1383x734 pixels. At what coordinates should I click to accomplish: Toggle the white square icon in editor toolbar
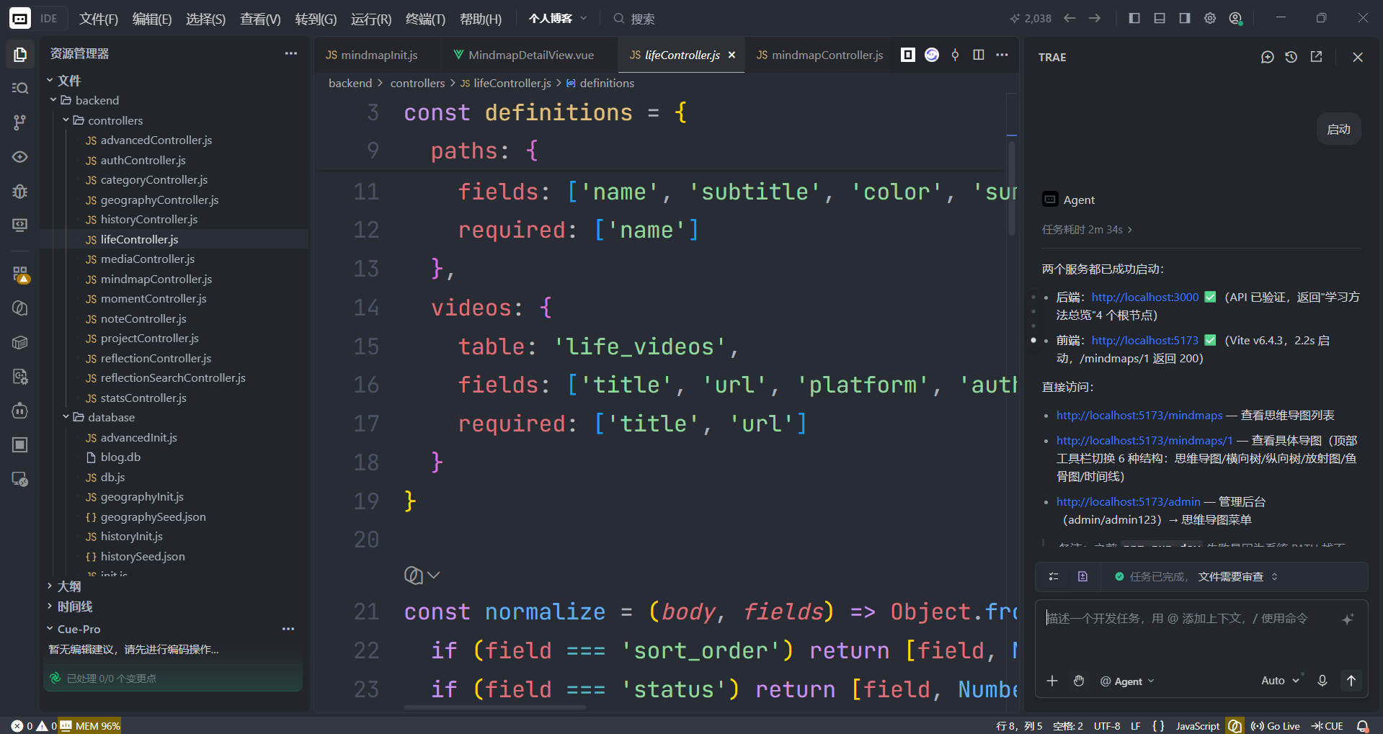click(908, 55)
